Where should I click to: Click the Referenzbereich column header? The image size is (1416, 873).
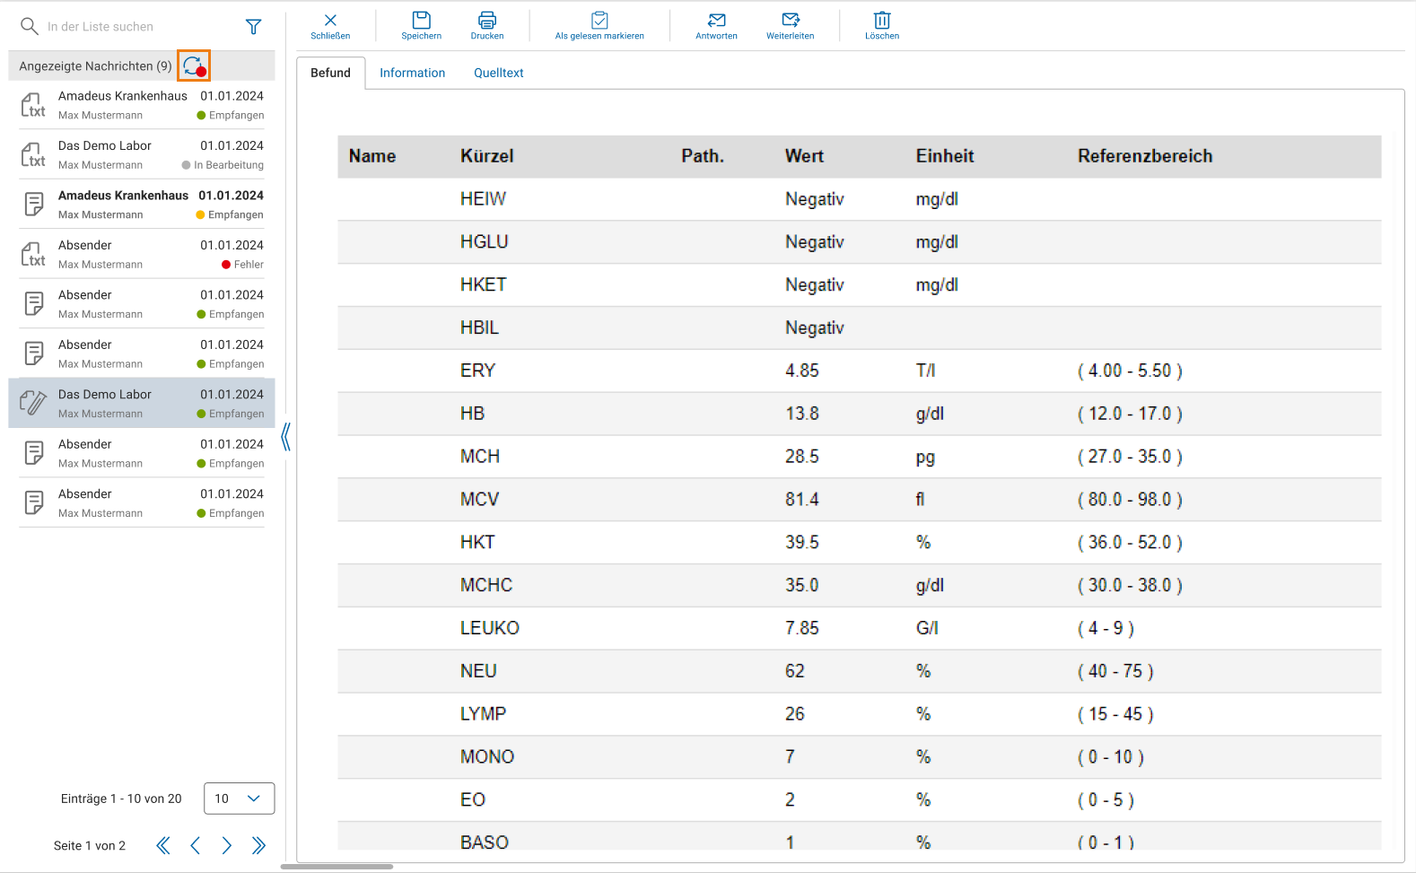point(1145,156)
